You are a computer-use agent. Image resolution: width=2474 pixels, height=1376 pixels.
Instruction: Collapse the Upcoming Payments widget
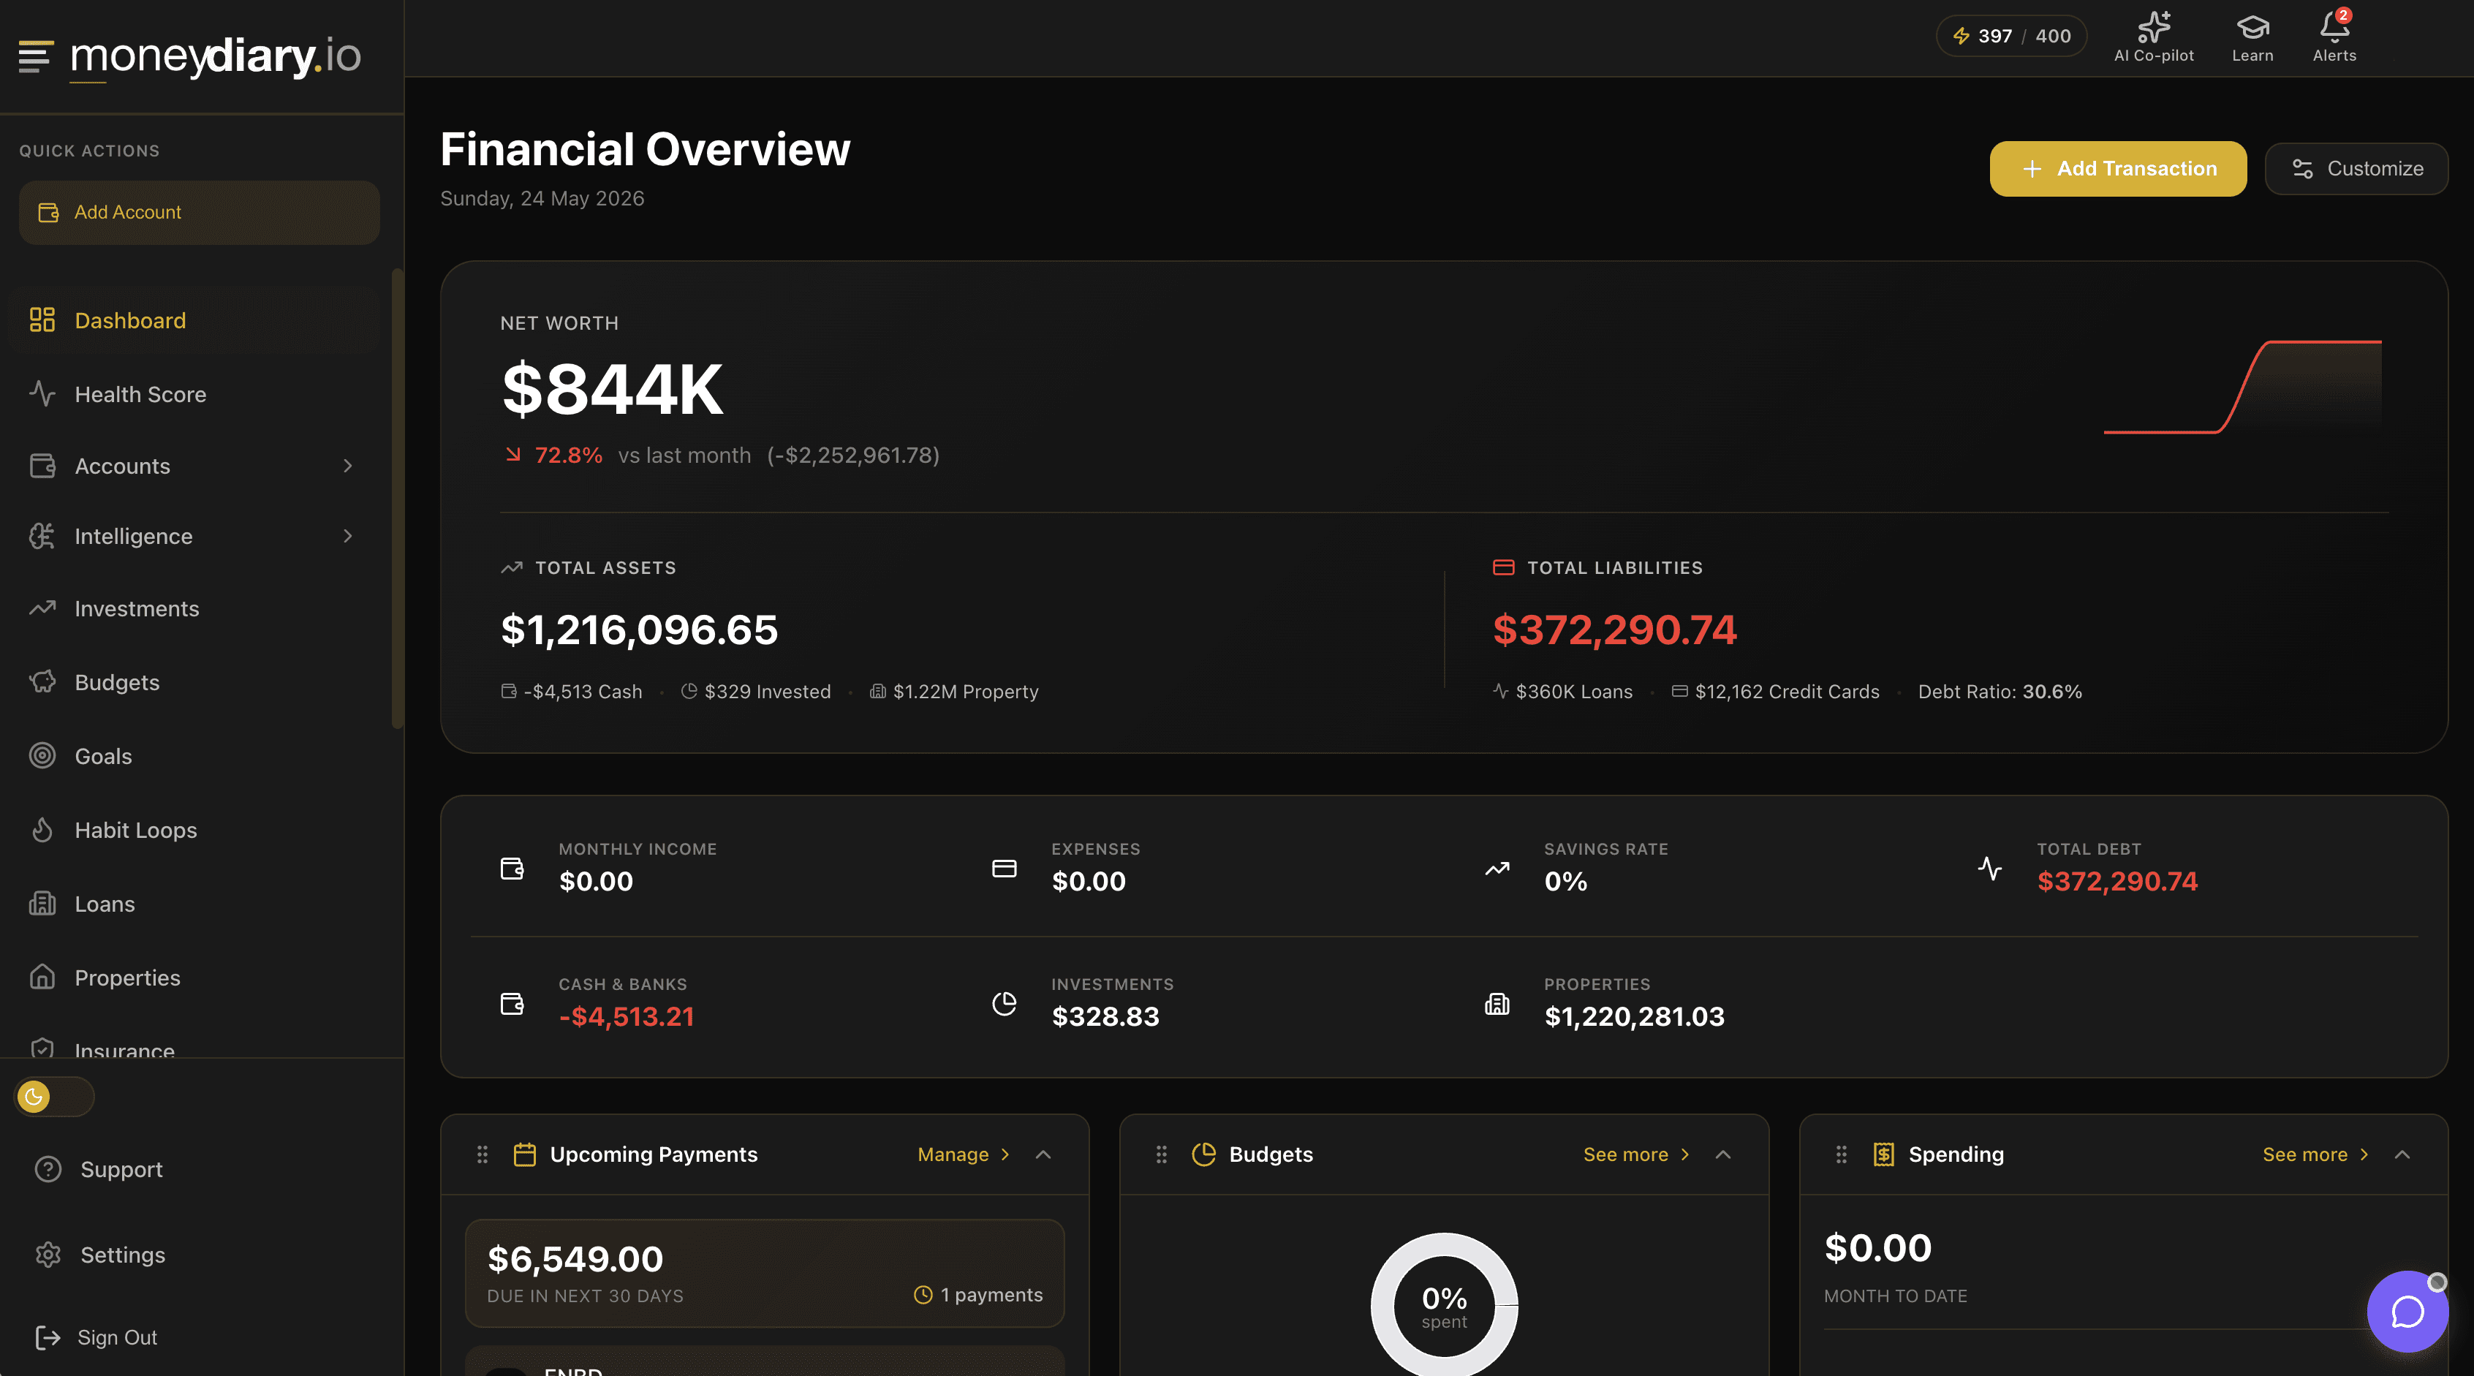coord(1043,1154)
